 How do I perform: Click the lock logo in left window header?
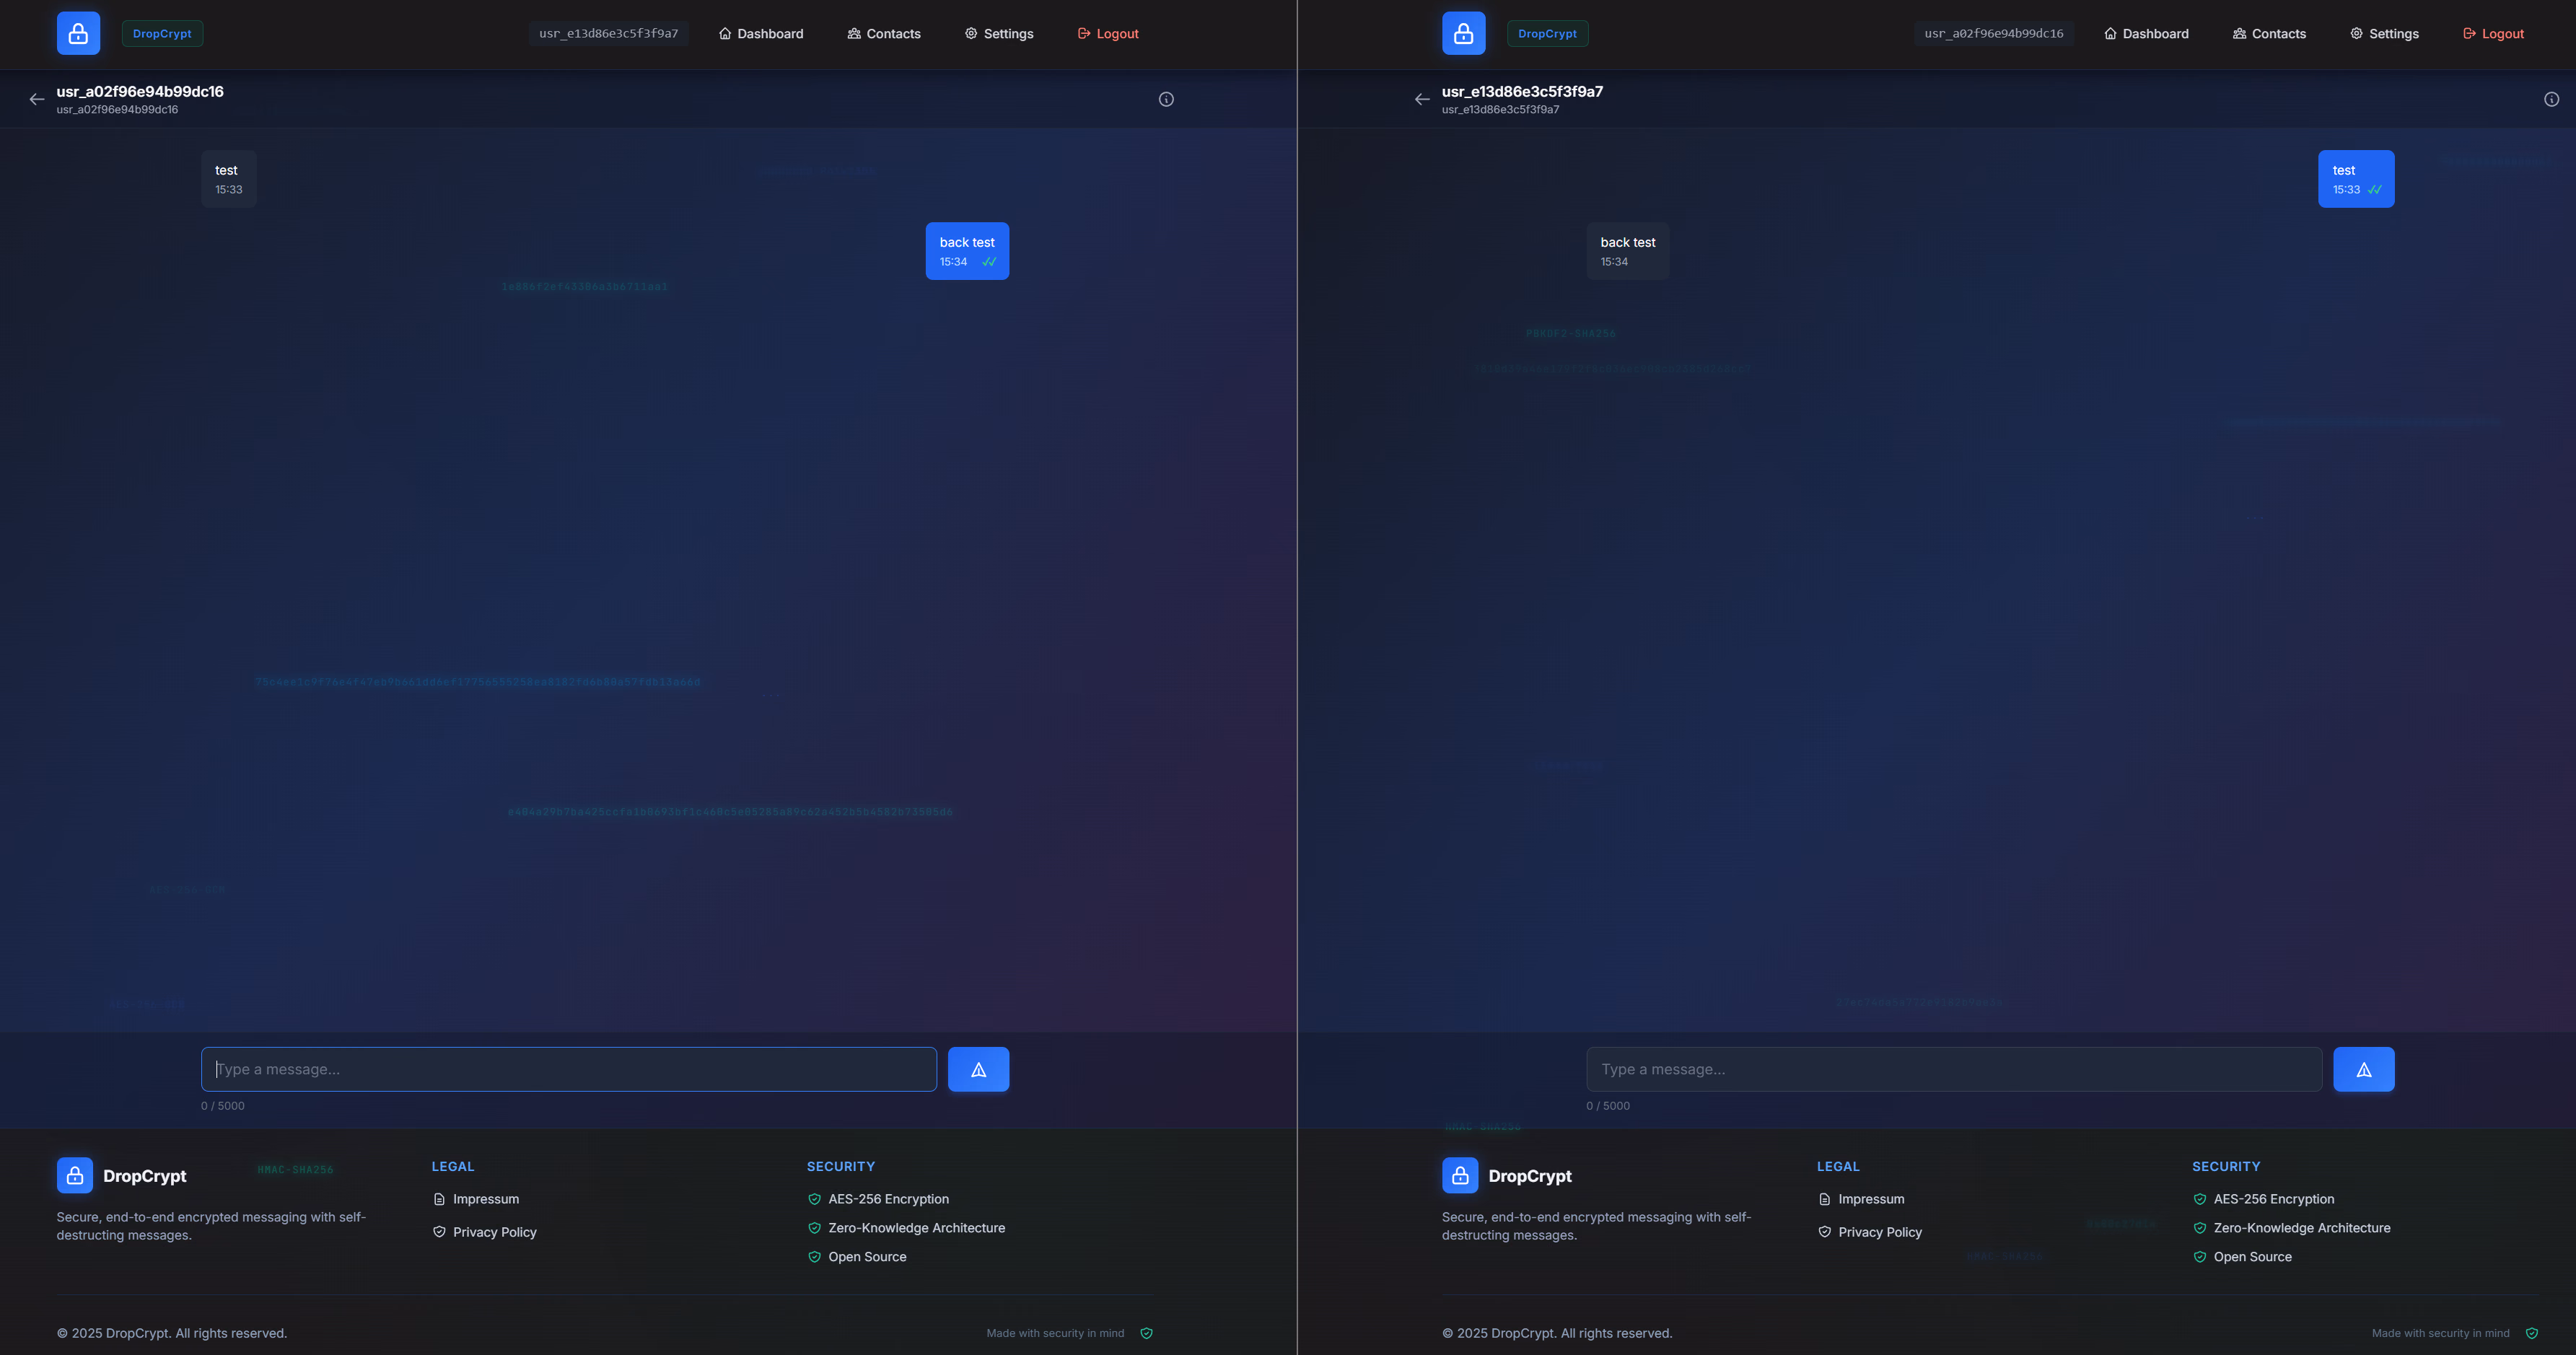point(78,33)
